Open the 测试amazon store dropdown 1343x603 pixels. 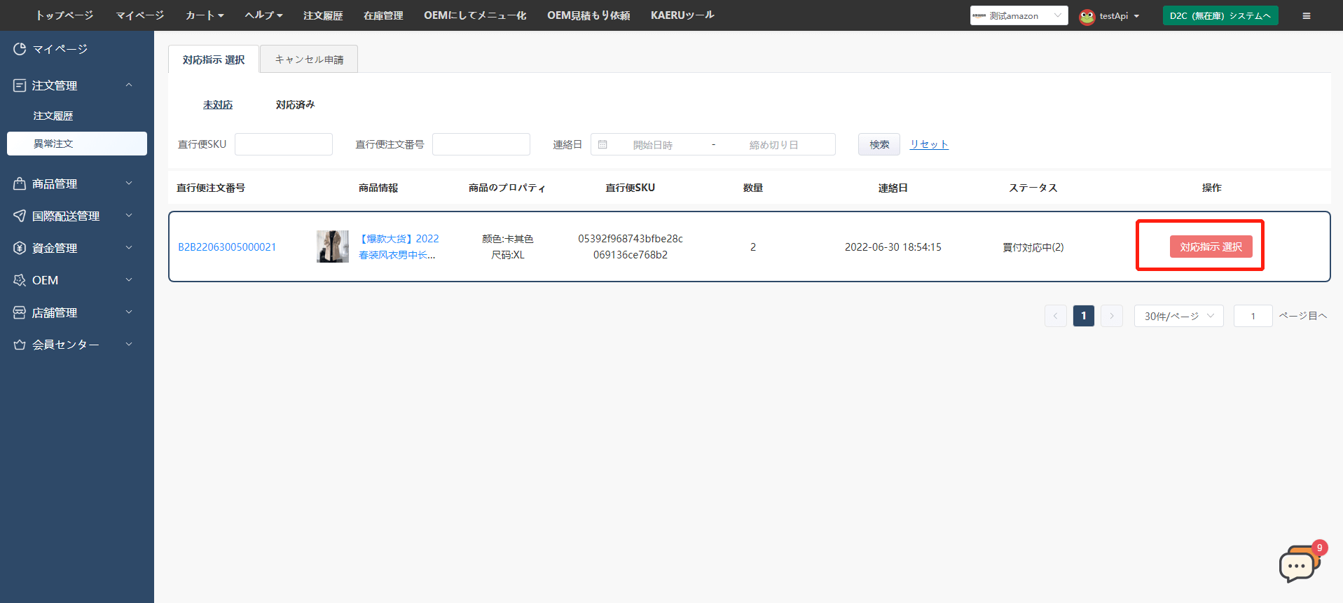click(1019, 15)
